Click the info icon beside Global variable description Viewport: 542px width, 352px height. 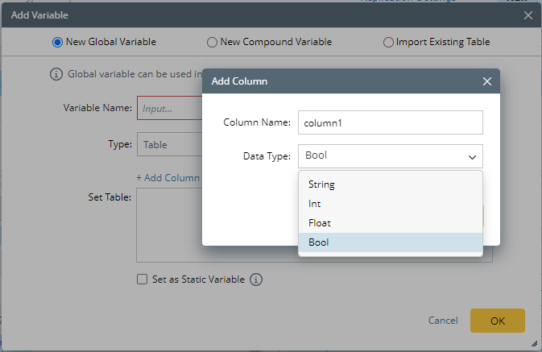[56, 74]
